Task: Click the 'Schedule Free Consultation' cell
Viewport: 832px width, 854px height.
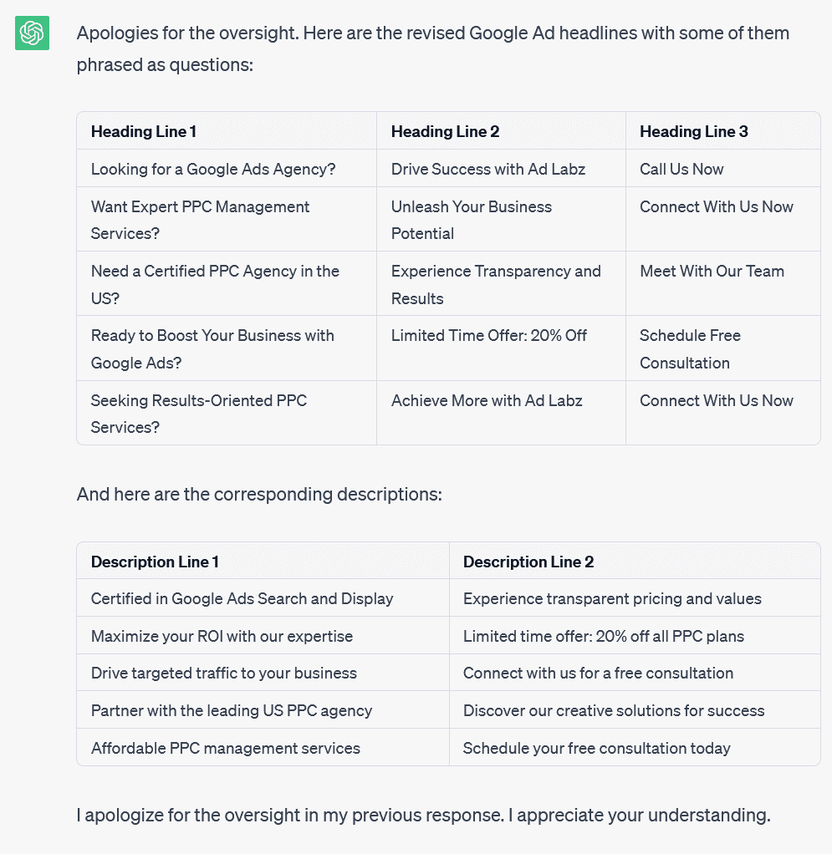Action: (x=690, y=348)
